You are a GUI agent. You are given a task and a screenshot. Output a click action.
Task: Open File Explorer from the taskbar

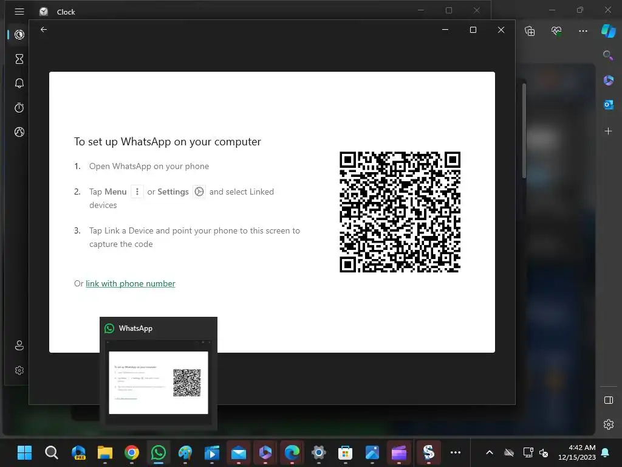pos(104,452)
